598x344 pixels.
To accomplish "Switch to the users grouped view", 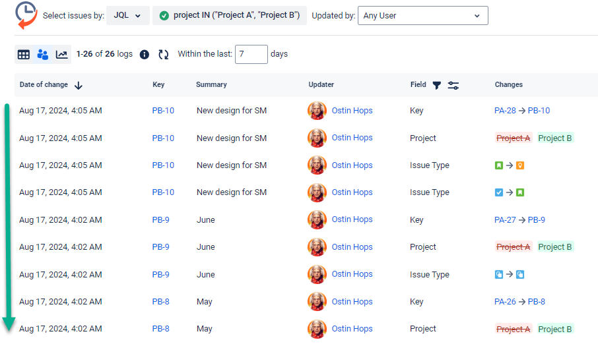I will [42, 55].
